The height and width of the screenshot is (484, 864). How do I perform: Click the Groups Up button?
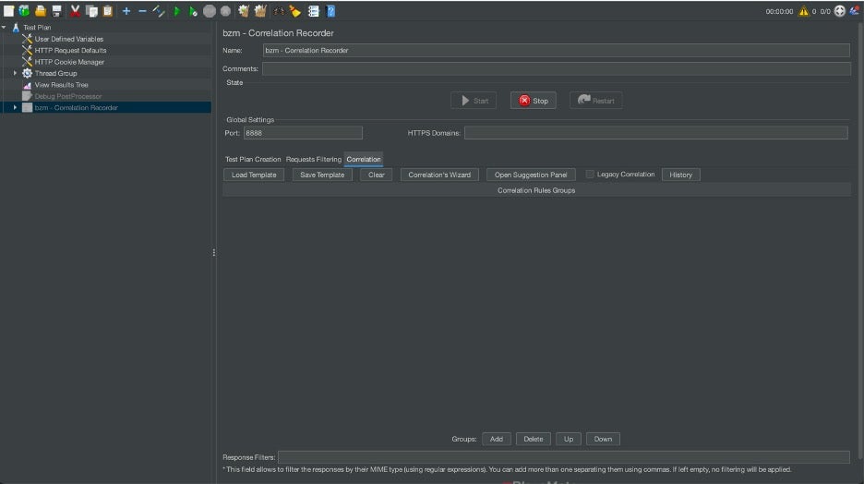coord(569,439)
